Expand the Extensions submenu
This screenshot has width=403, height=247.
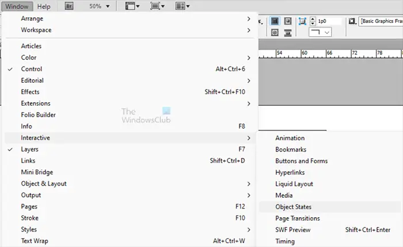[130, 103]
